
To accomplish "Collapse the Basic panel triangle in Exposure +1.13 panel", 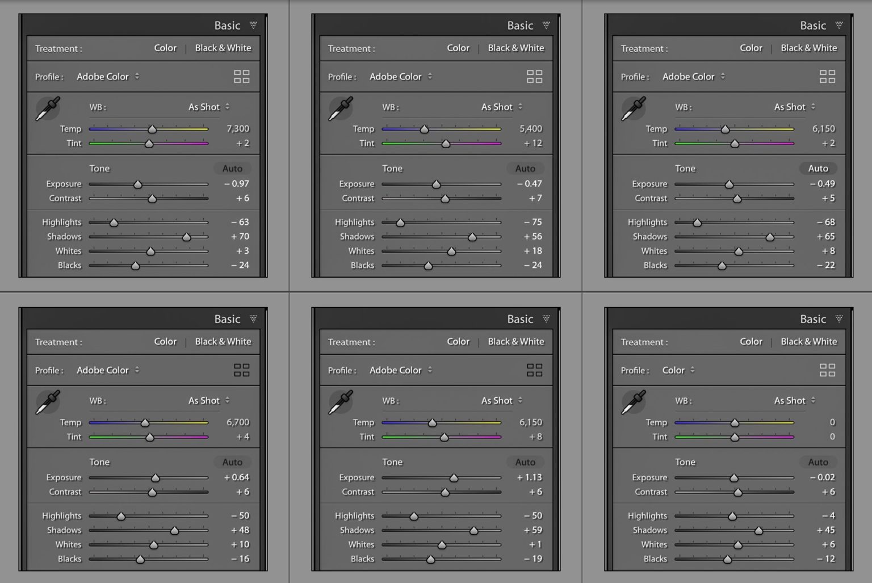I will 546,319.
